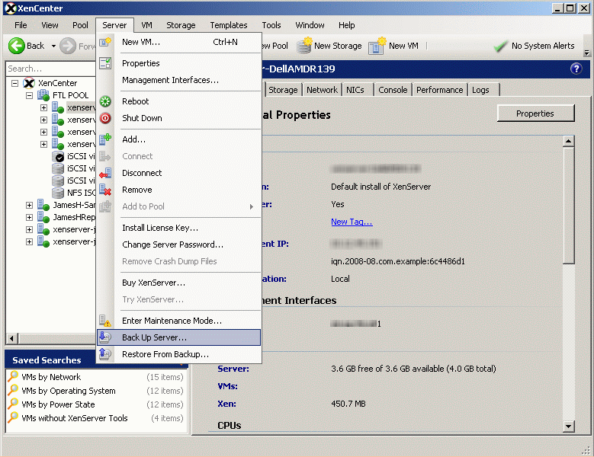Switch to the Performance tab
The image size is (594, 457).
pos(439,90)
